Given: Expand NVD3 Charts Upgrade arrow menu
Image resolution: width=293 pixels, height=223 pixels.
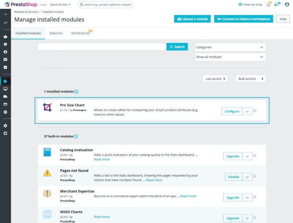Looking at the screenshot, I should pos(247,218).
